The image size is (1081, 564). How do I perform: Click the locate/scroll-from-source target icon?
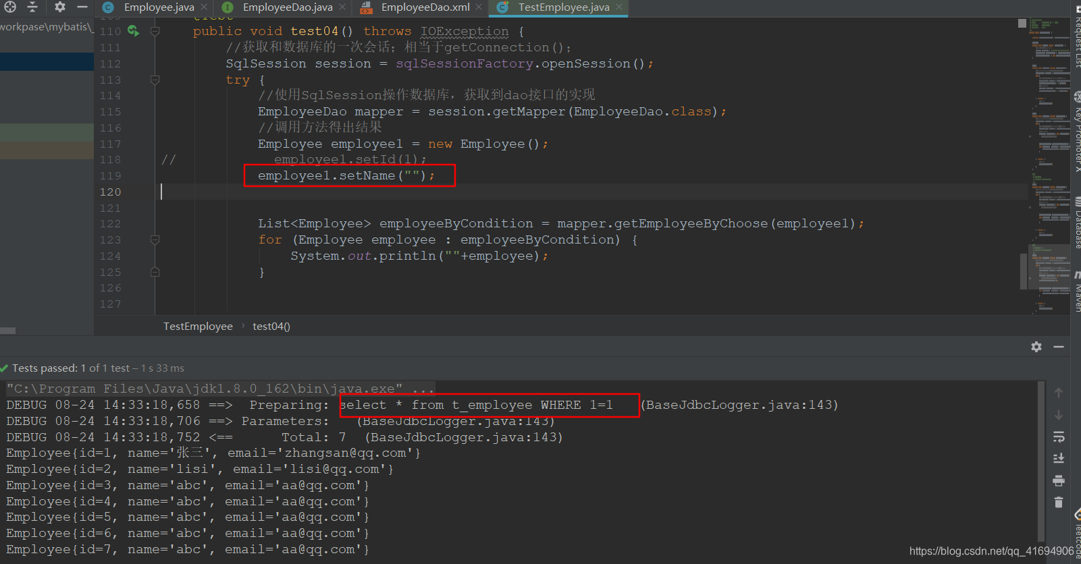9,7
